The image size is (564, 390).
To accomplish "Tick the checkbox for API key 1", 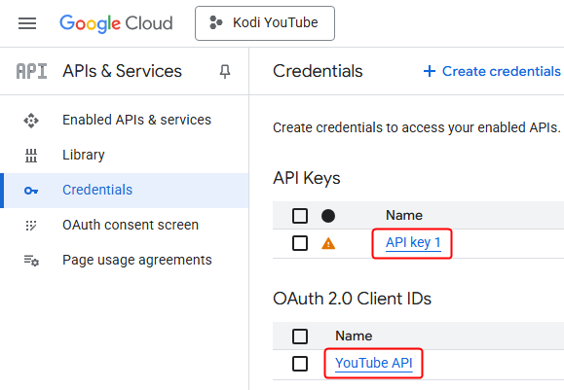I will tap(300, 243).
